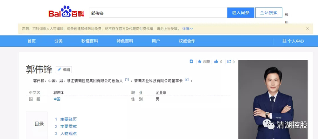The width and height of the screenshot is (318, 139).
Task: Open the 权威合作 navigation item
Action: (187, 41)
